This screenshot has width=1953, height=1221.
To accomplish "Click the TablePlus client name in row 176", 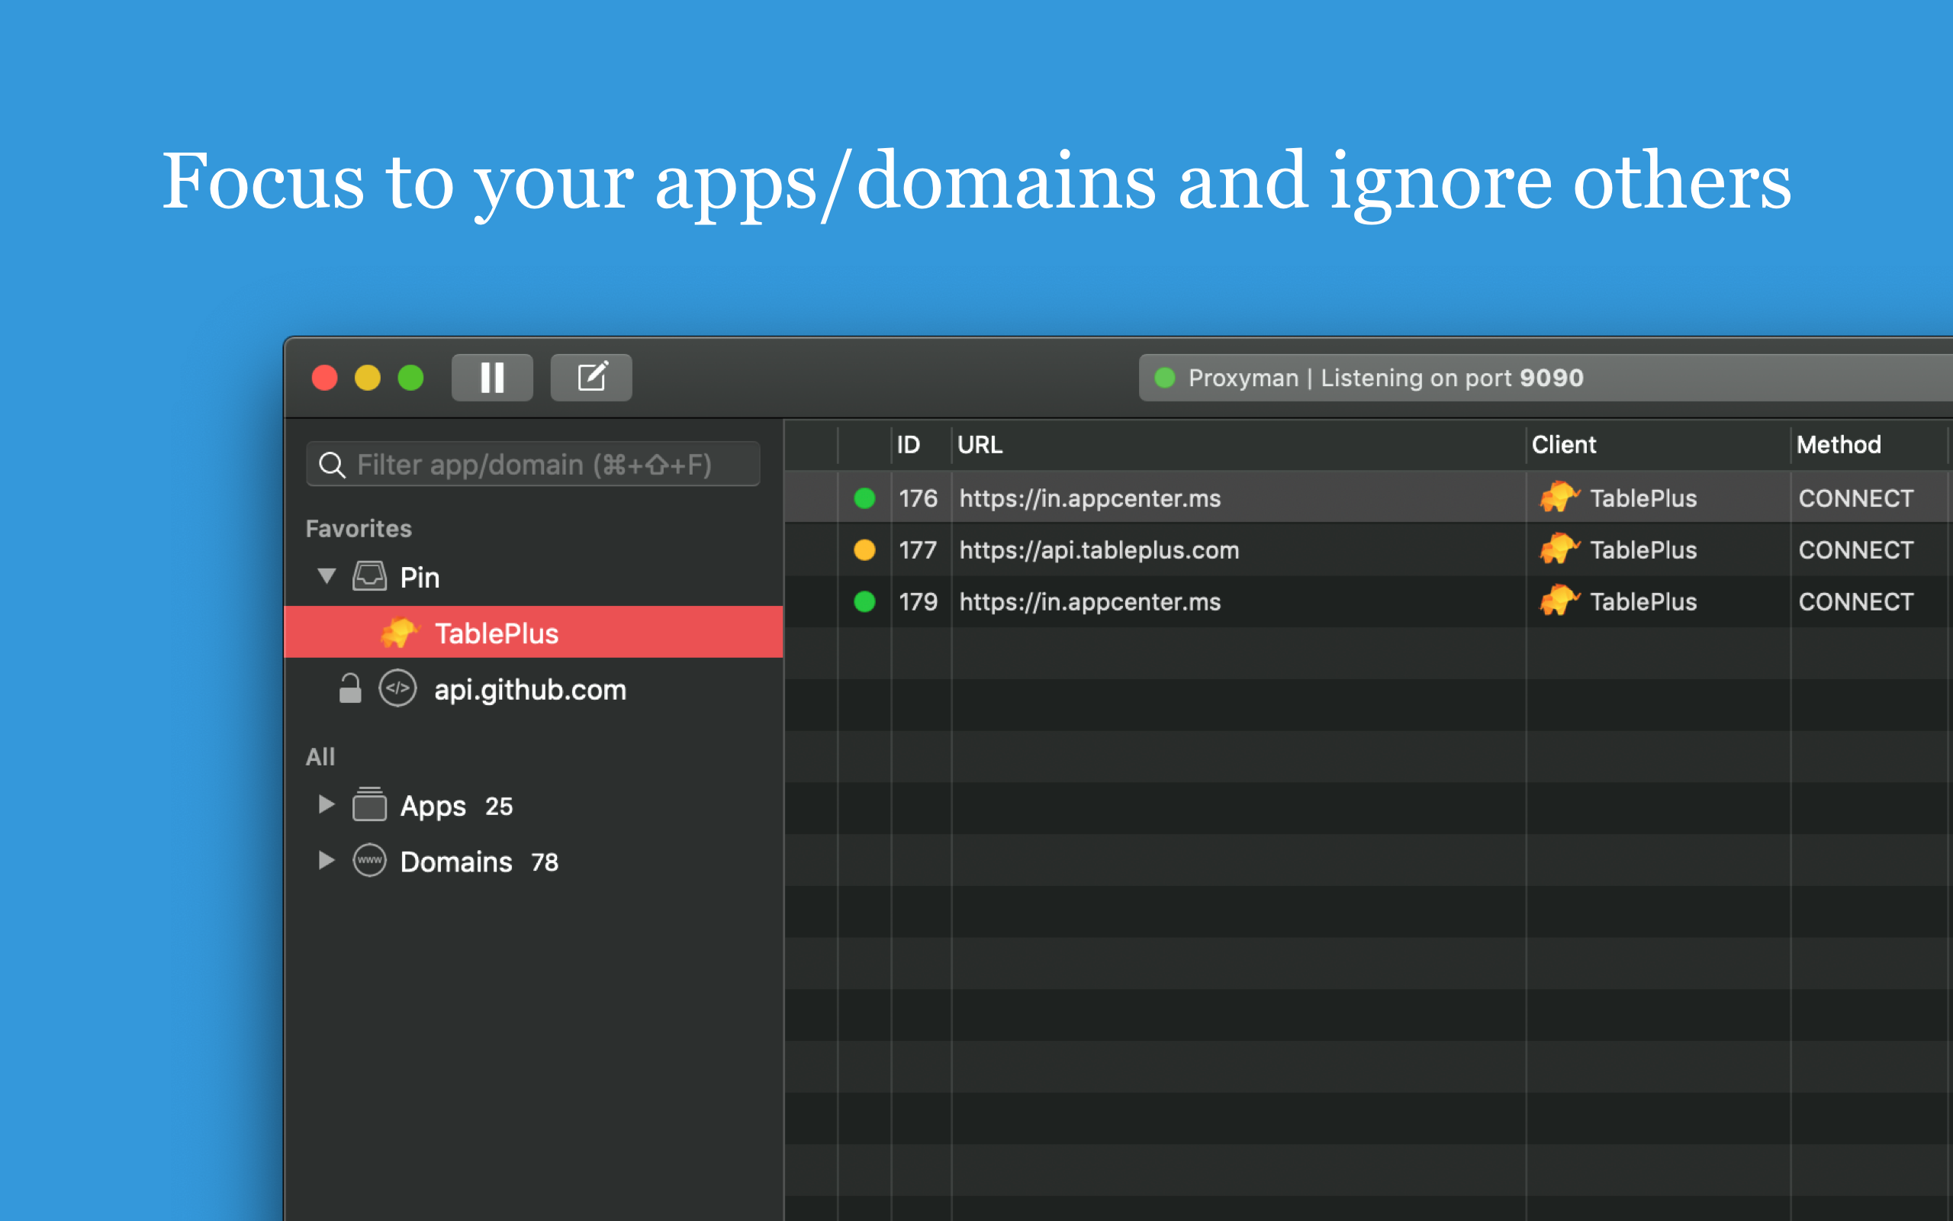I will coord(1643,498).
